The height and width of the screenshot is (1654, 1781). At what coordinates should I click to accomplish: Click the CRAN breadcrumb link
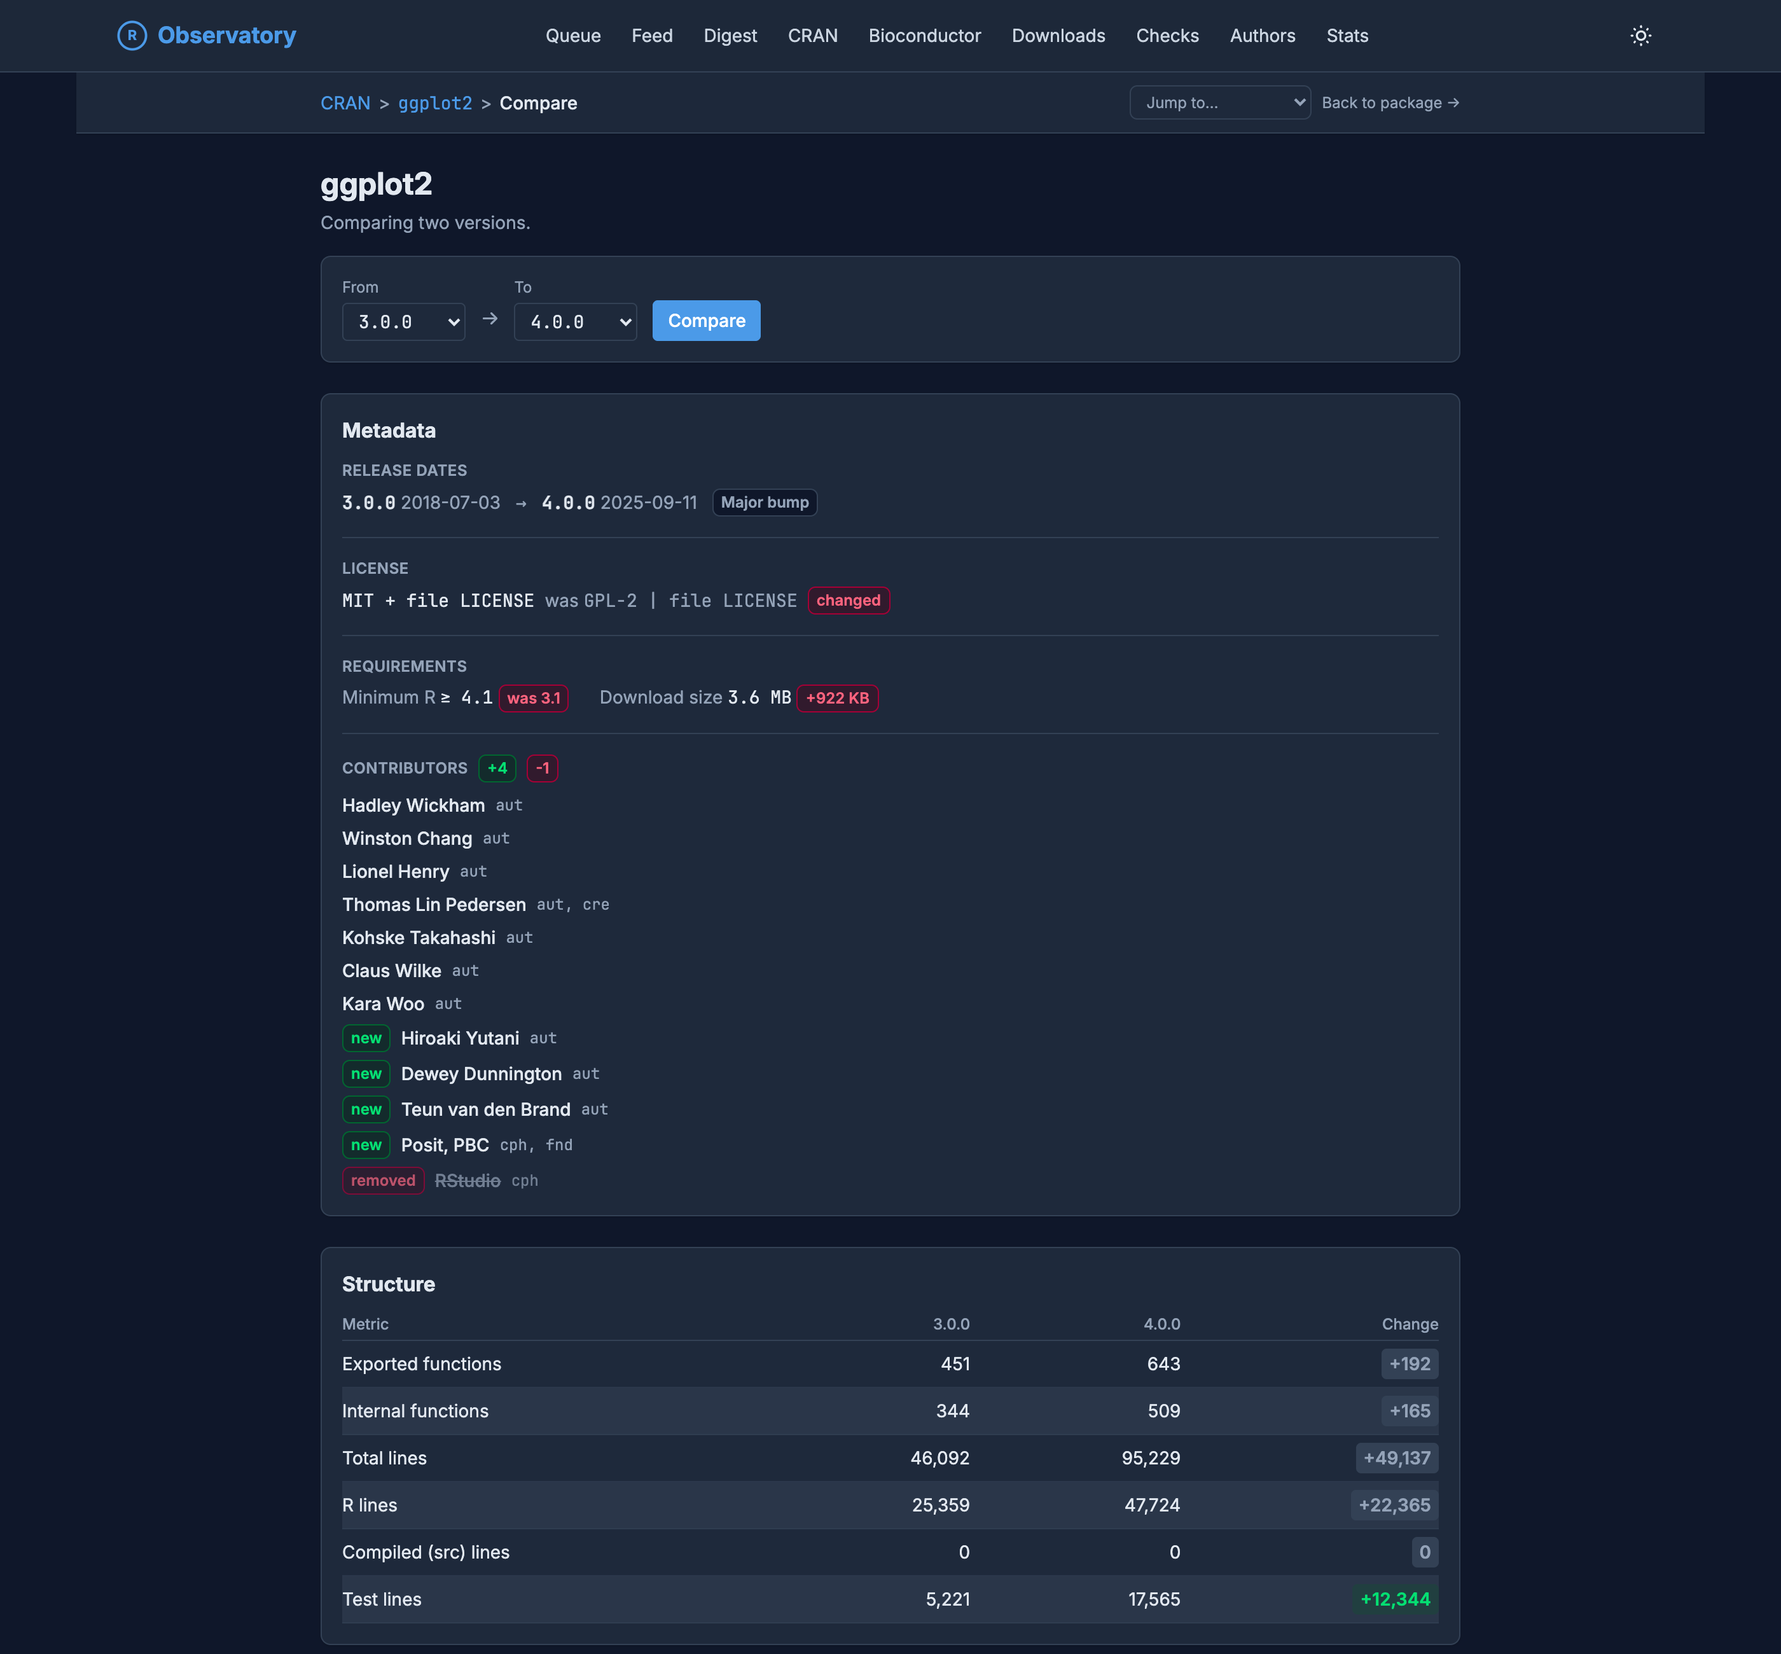pyautogui.click(x=345, y=103)
